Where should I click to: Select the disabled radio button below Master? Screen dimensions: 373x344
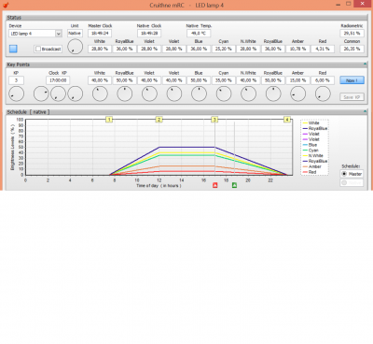[344, 183]
